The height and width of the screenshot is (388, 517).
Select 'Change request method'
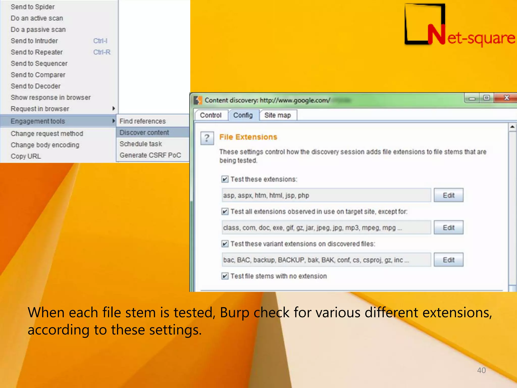(59, 134)
